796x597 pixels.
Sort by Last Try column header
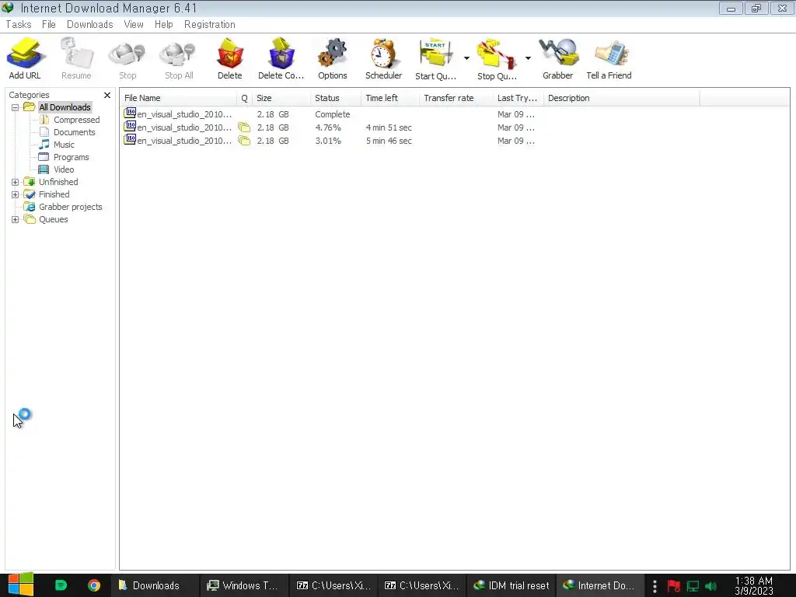pyautogui.click(x=518, y=98)
